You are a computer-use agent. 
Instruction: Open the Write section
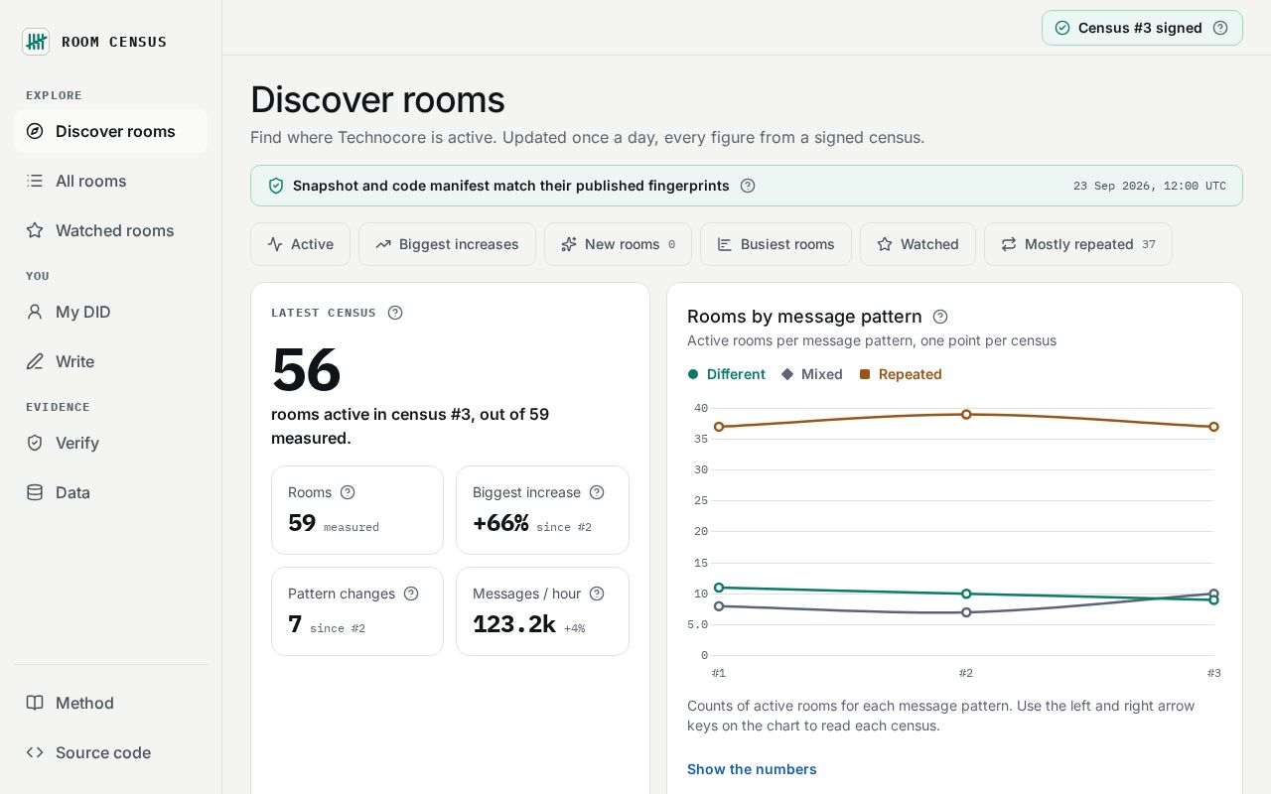(x=110, y=361)
